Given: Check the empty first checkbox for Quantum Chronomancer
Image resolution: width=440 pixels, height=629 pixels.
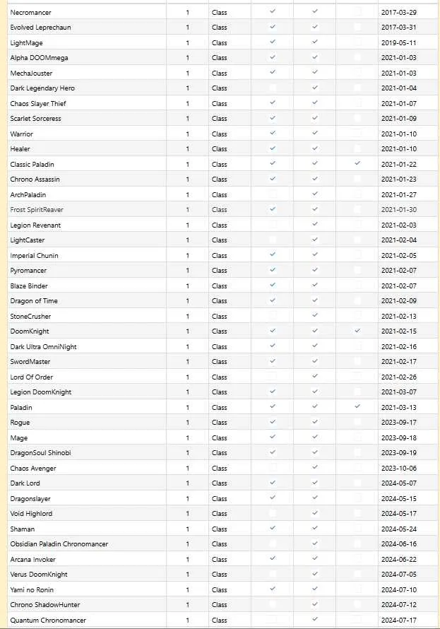Looking at the screenshot, I should (273, 619).
